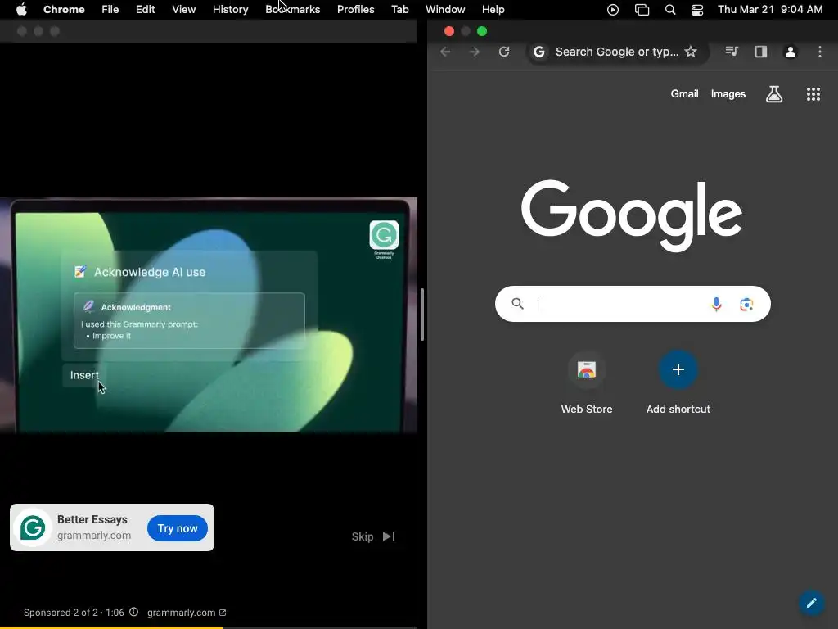Click the ad video progress bar
The height and width of the screenshot is (629, 838).
(x=209, y=627)
